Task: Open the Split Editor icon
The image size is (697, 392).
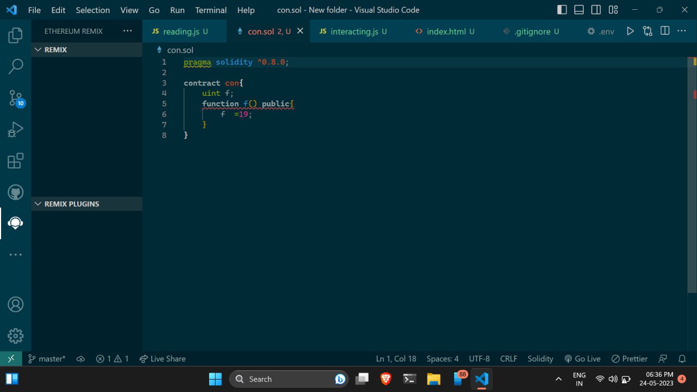Action: [665, 31]
